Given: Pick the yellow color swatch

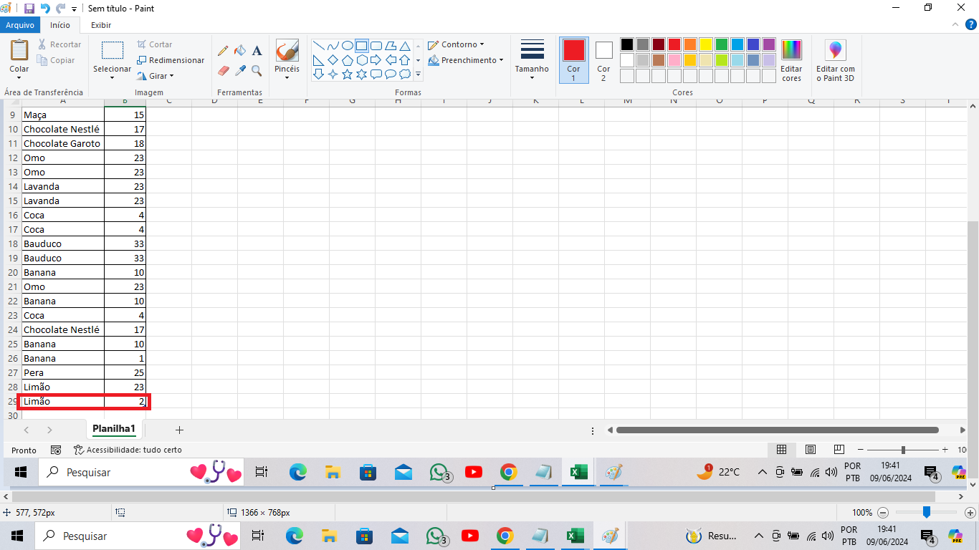Looking at the screenshot, I should [706, 44].
